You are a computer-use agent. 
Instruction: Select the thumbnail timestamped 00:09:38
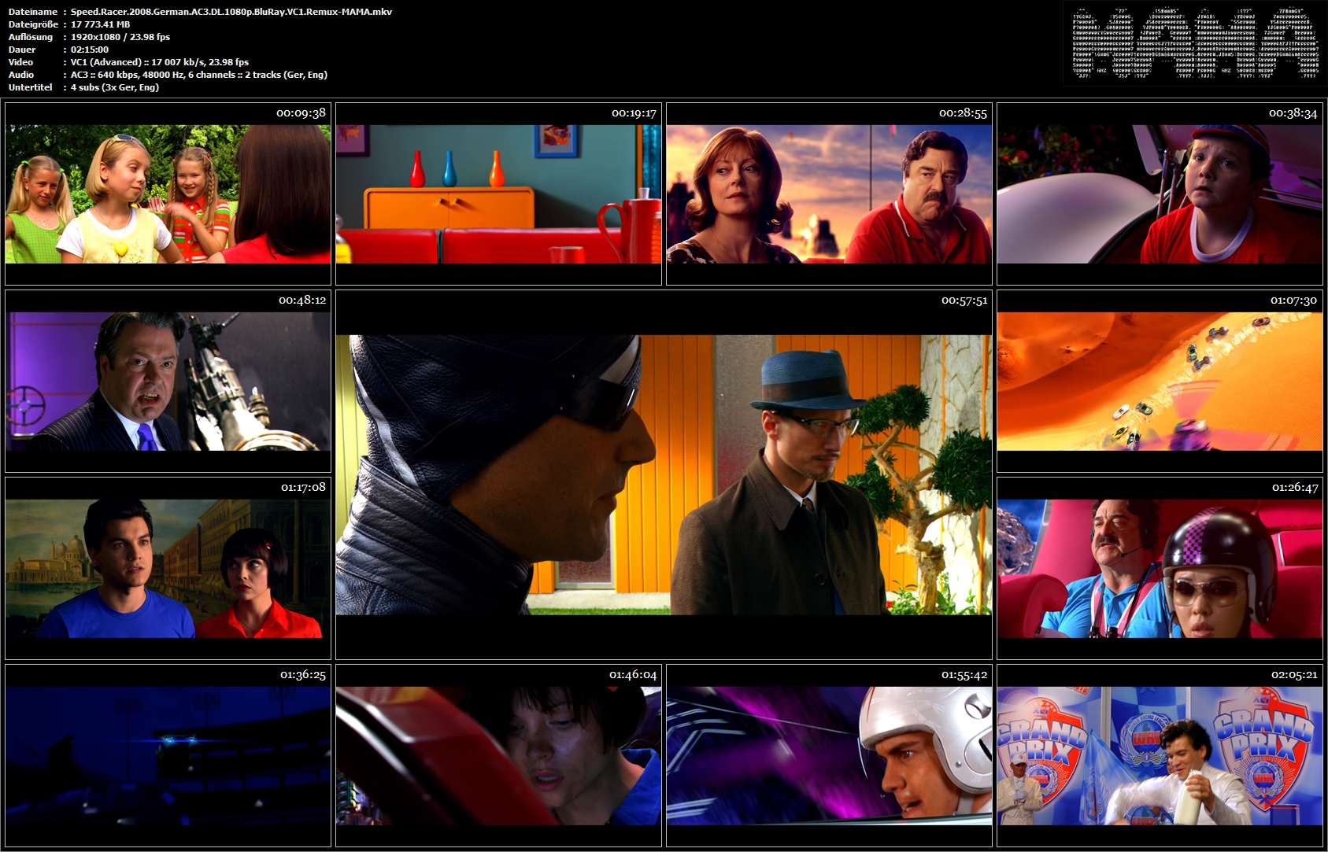pos(168,194)
